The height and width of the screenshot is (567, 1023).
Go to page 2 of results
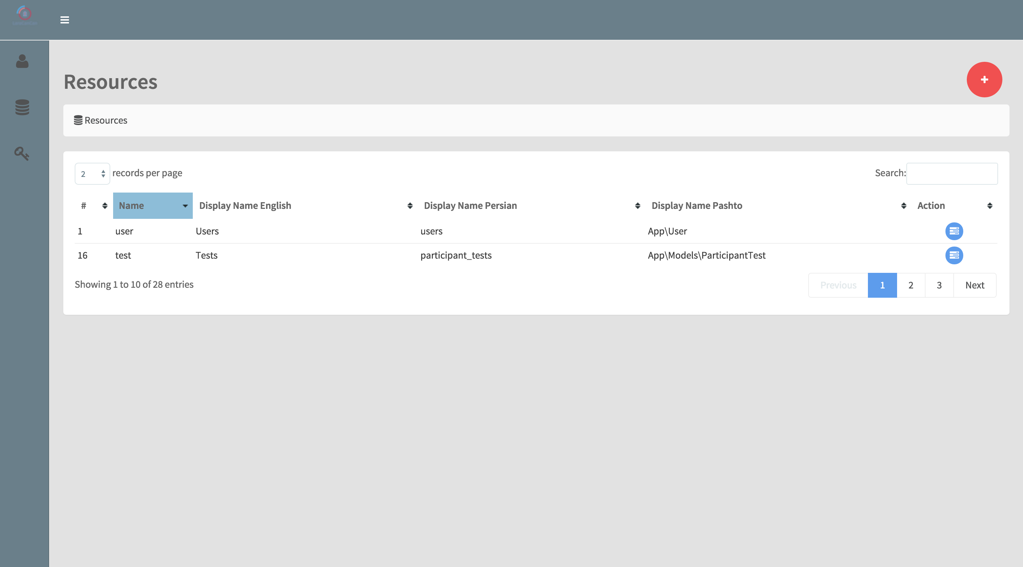click(911, 285)
